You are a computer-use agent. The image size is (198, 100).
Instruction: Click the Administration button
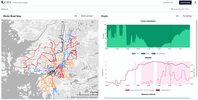click(x=185, y=3)
